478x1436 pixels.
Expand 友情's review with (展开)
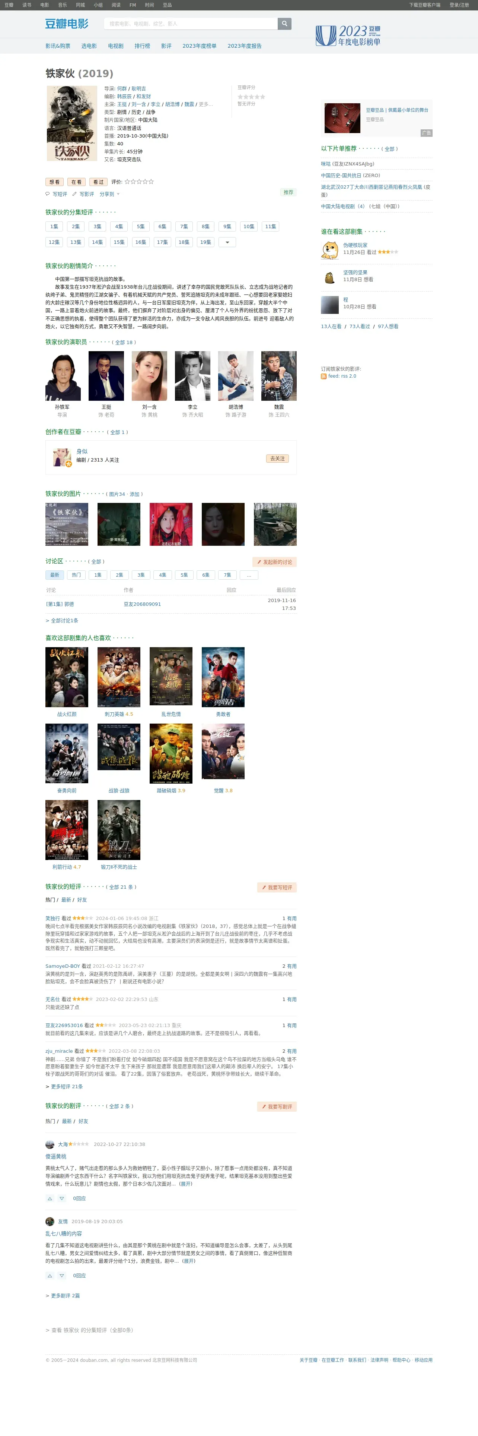[x=189, y=1261]
